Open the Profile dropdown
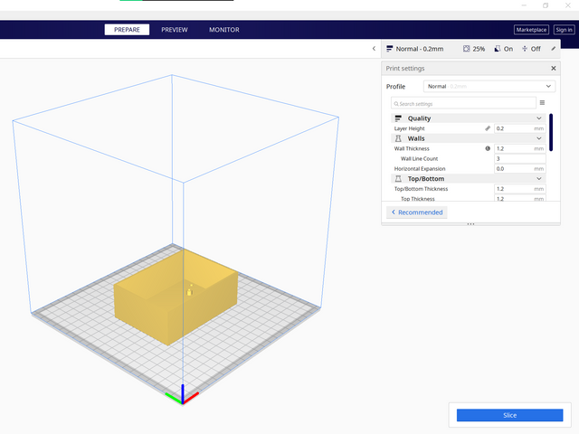579x434 pixels. [489, 86]
